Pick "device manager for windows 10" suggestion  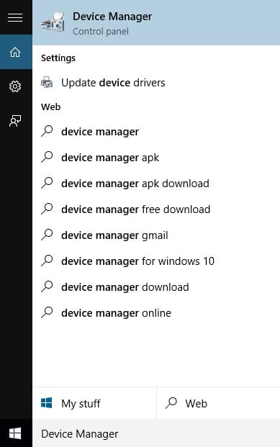coord(156,261)
